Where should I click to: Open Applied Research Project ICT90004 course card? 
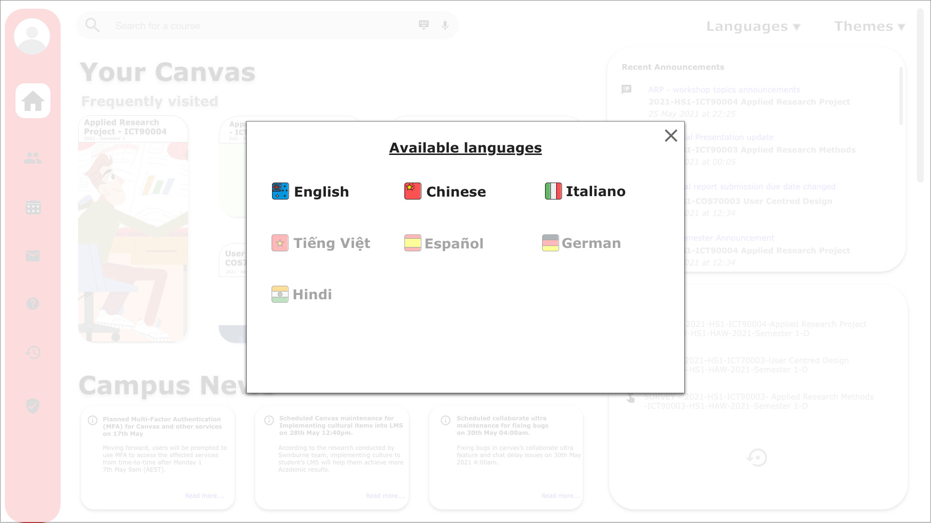(x=133, y=229)
